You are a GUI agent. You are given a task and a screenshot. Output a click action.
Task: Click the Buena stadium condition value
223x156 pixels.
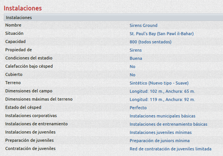pos(136,58)
